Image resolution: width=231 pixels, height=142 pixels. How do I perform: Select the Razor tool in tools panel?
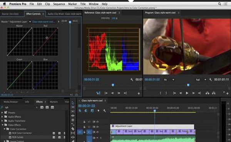pos(73,129)
